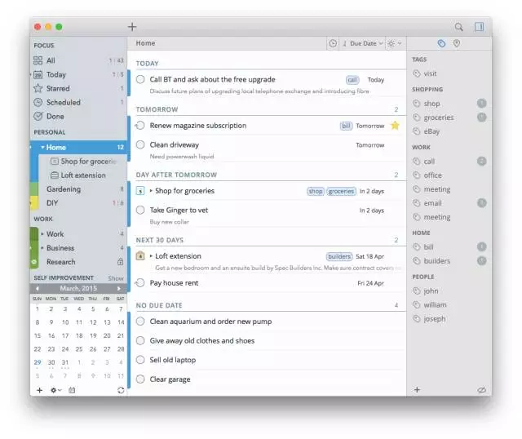The width and height of the screenshot is (522, 439).
Task: Toggle the right sidebar panel icon
Action: pyautogui.click(x=479, y=27)
